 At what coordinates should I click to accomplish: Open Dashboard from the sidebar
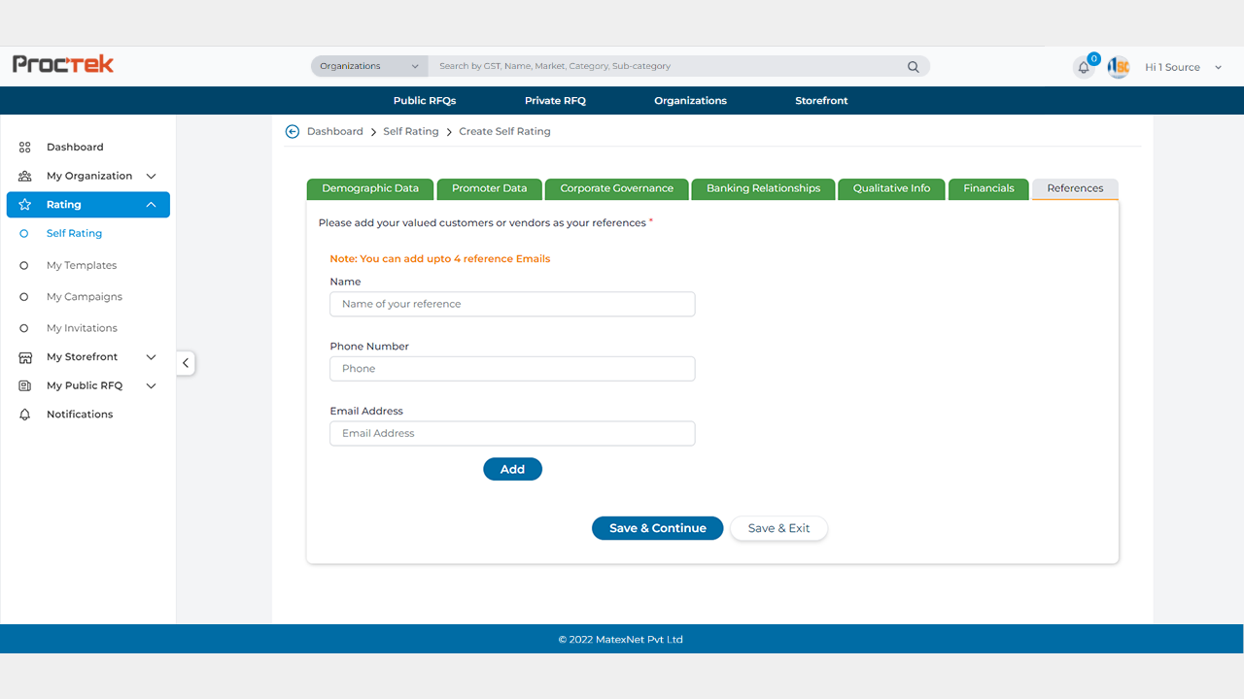click(x=75, y=147)
